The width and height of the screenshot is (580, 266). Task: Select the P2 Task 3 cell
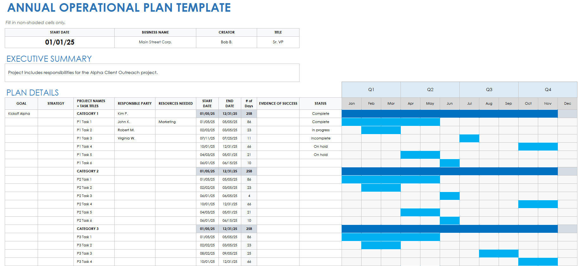click(x=94, y=196)
